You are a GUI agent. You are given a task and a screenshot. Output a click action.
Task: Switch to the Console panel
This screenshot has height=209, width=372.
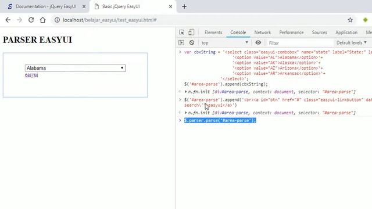[238, 33]
